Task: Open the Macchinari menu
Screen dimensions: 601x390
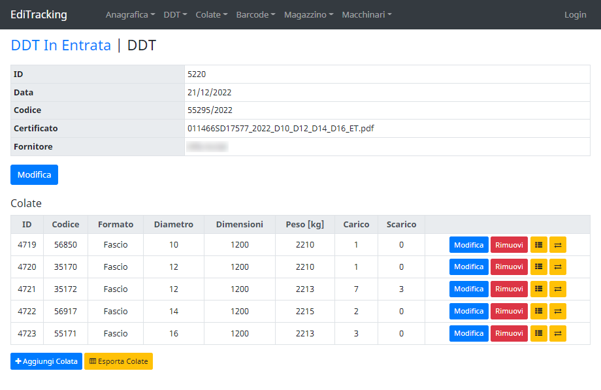Action: [x=366, y=14]
